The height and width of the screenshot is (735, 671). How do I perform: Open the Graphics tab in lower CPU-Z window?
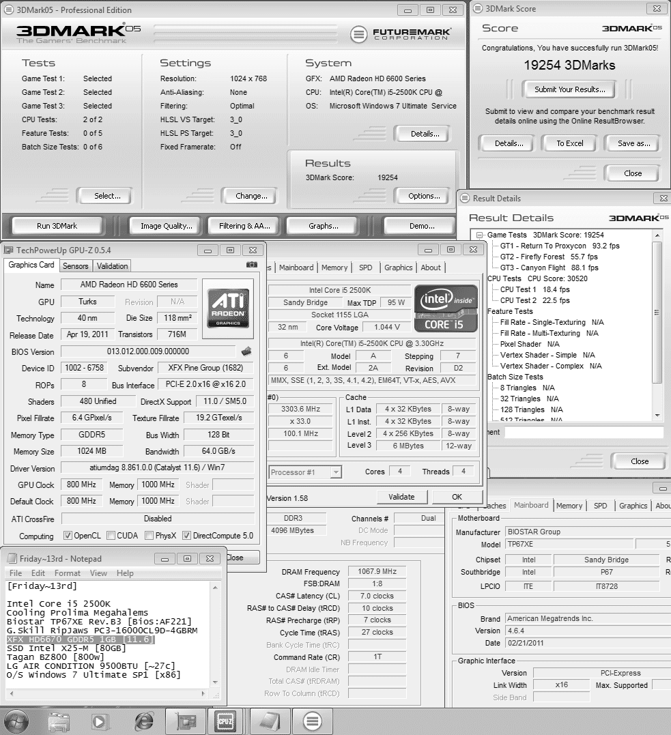point(633,505)
